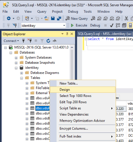Click the Cut scissors icon
133x142 pixels.
pos(126,18)
